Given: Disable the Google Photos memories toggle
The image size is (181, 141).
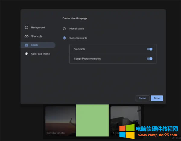Looking at the screenshot, I should point(149,59).
